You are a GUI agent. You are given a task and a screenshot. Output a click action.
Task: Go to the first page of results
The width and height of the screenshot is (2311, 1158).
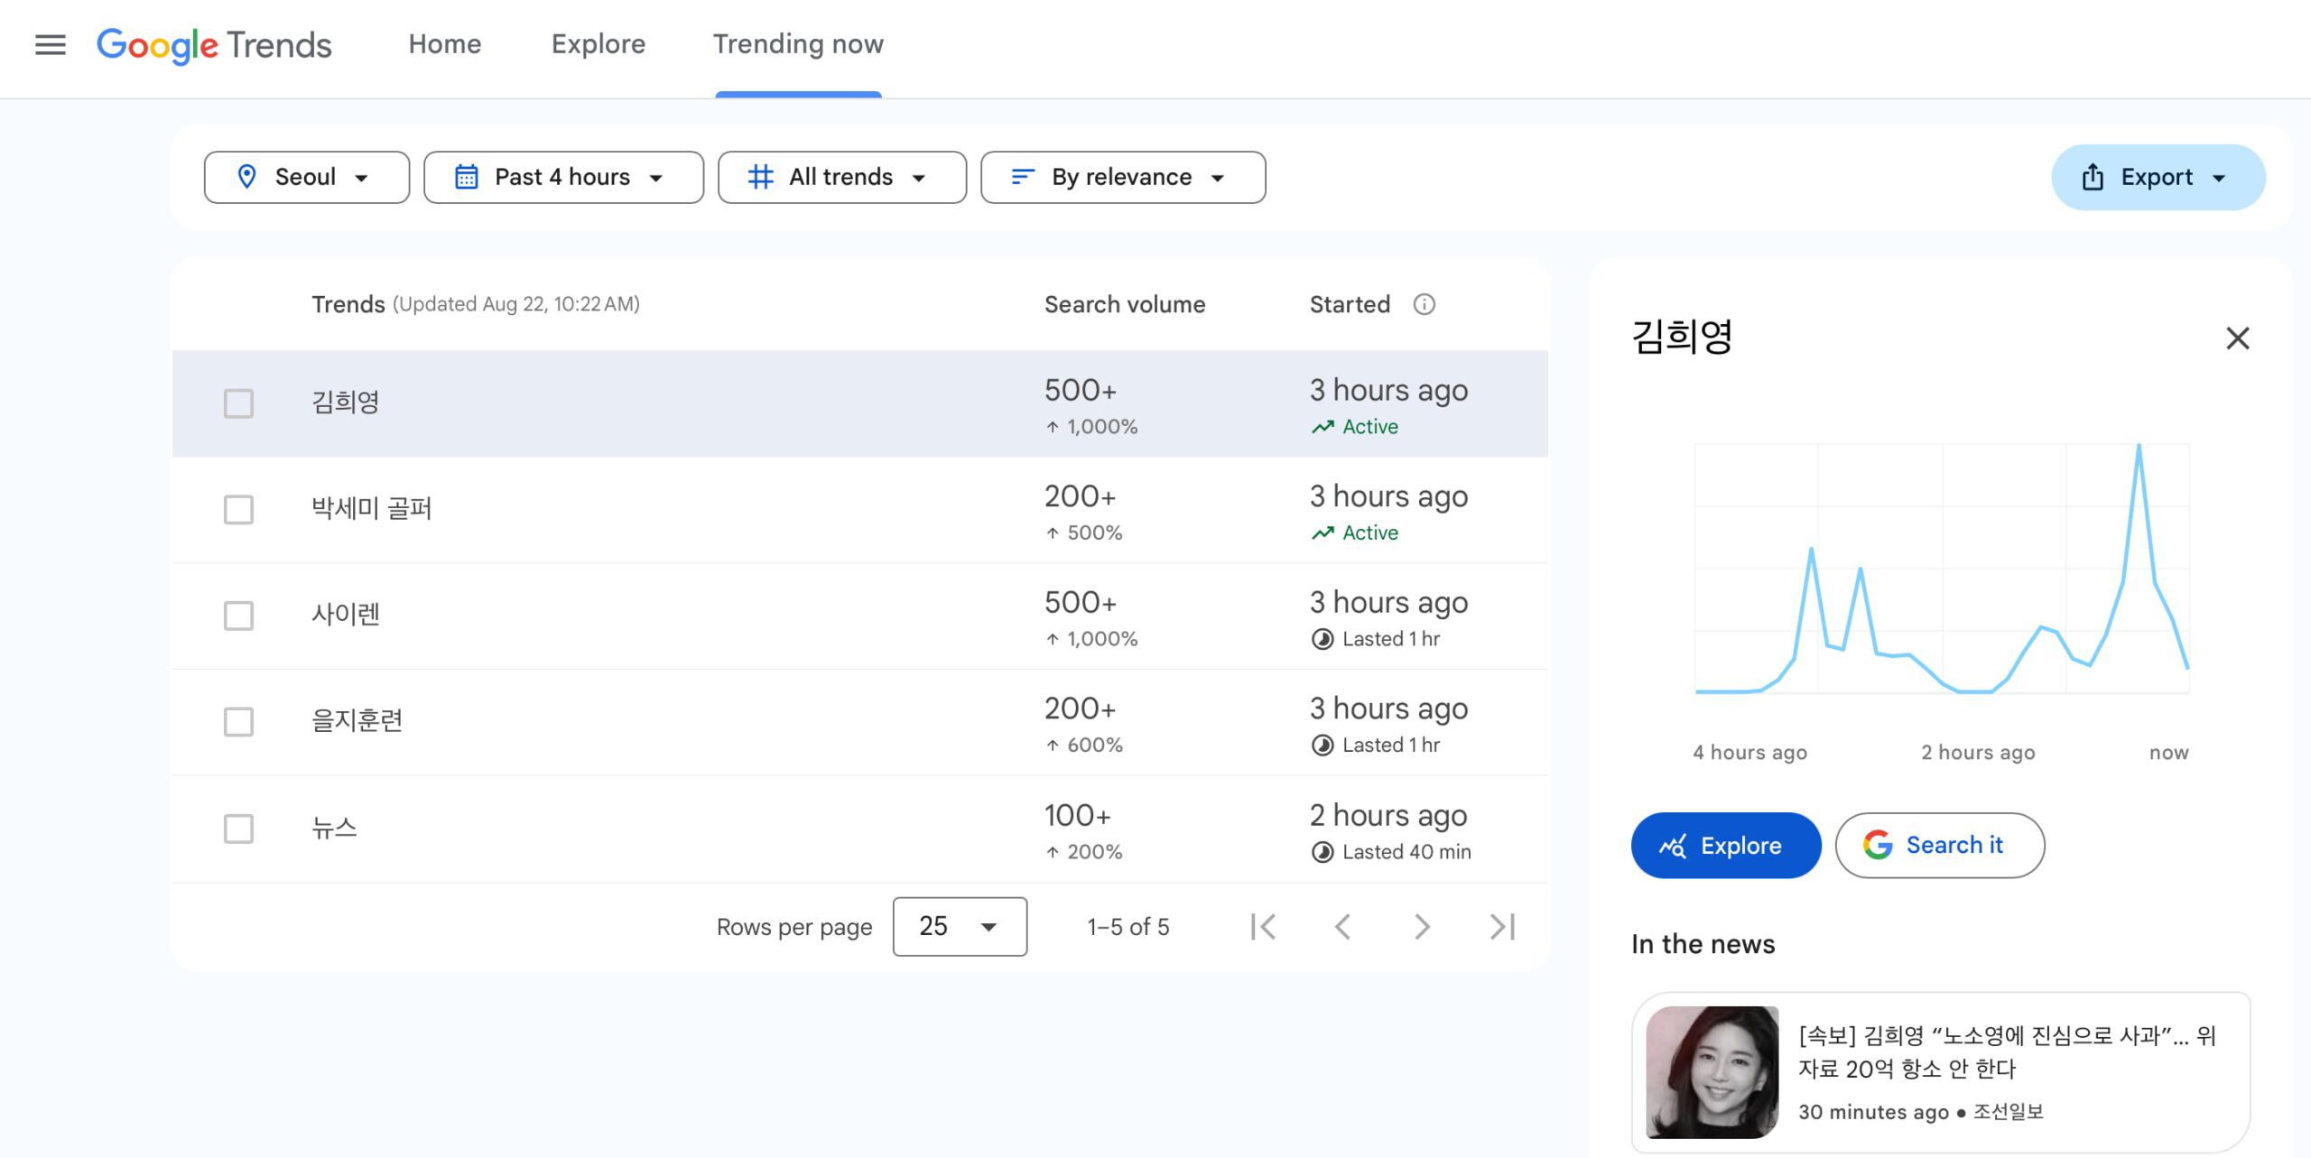pos(1263,927)
